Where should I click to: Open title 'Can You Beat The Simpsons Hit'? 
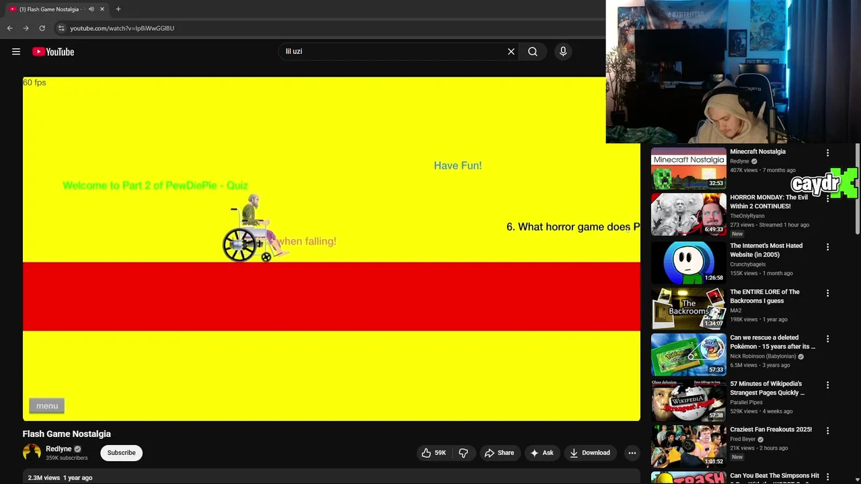point(775,476)
